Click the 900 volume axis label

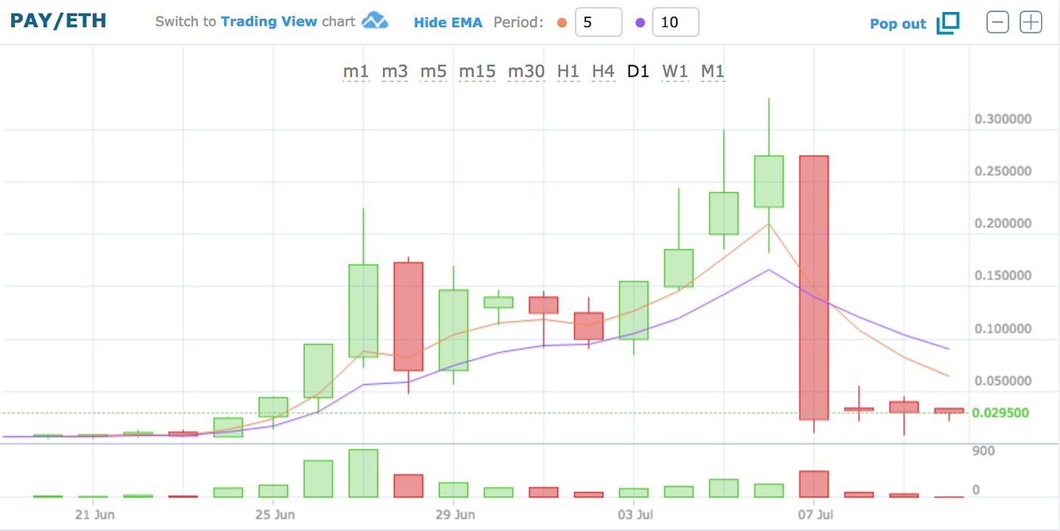982,451
